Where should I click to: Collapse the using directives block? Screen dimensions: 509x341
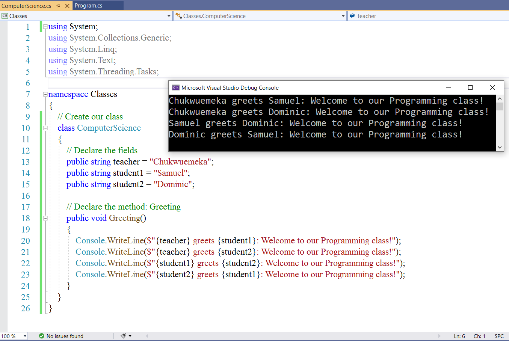pyautogui.click(x=45, y=27)
